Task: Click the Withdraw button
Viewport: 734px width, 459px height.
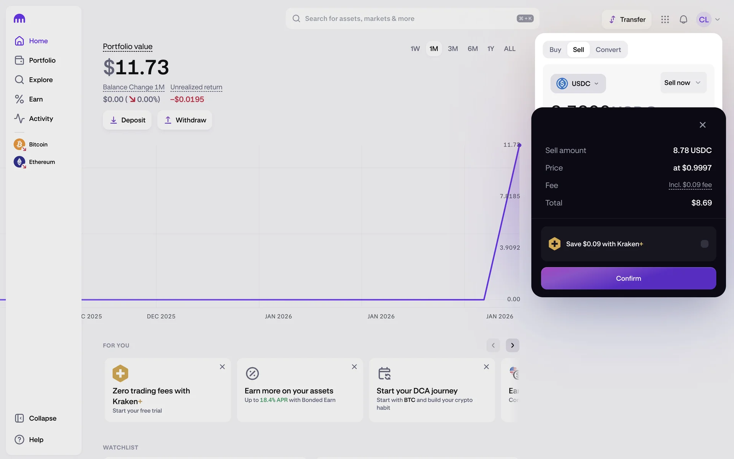Action: [185, 120]
